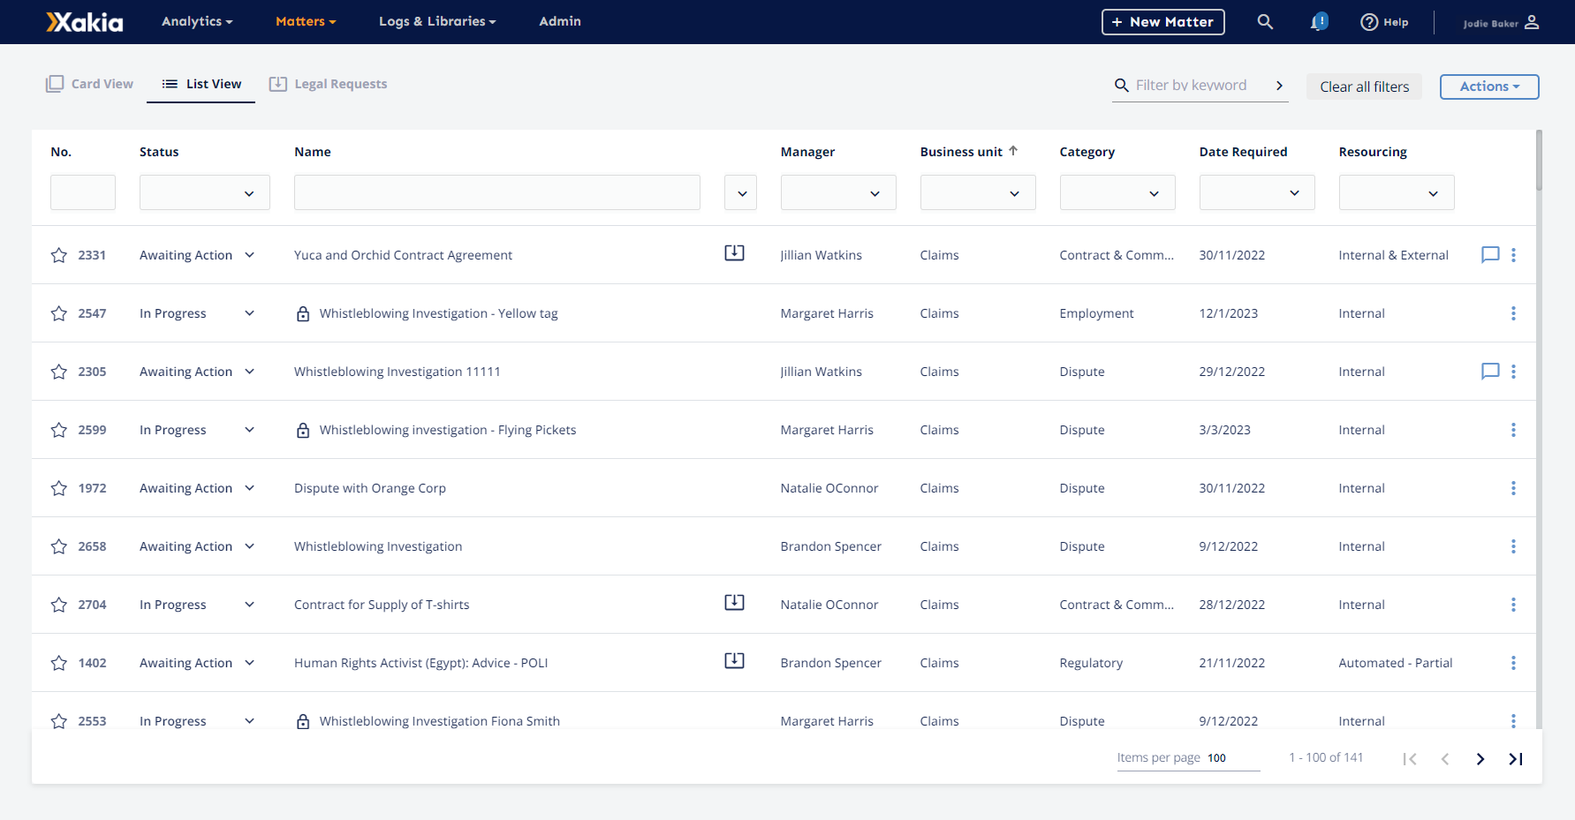Image resolution: width=1575 pixels, height=820 pixels.
Task: Click Clear all filters
Action: pyautogui.click(x=1364, y=86)
